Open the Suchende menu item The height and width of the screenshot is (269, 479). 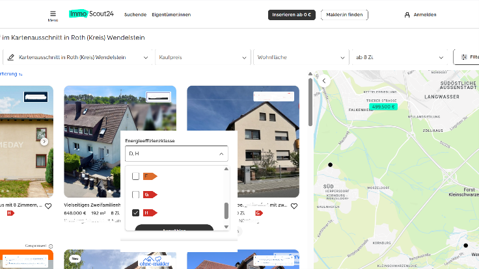pos(135,14)
